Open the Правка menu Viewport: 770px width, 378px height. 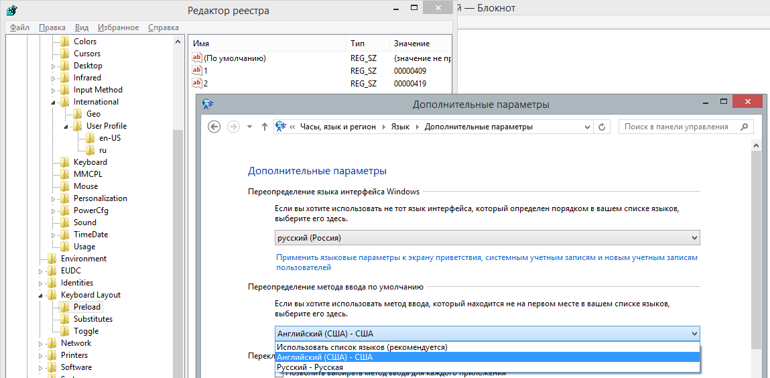point(52,27)
